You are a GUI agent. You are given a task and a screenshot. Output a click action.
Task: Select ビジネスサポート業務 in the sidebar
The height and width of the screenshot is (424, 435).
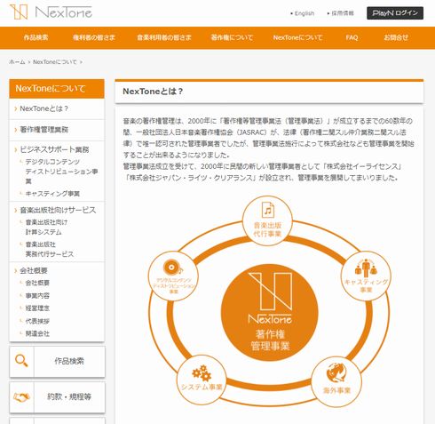[54, 149]
